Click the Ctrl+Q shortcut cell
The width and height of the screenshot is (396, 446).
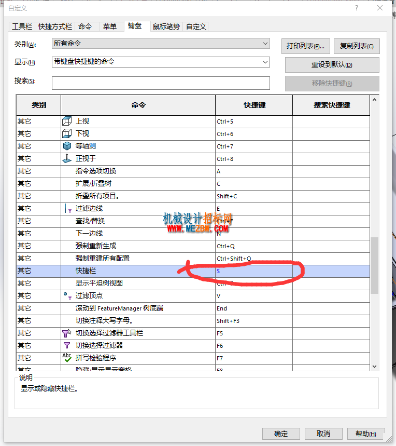pyautogui.click(x=254, y=246)
